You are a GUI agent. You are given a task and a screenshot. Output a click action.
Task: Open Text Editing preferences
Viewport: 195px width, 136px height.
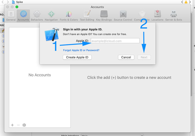point(87,16)
